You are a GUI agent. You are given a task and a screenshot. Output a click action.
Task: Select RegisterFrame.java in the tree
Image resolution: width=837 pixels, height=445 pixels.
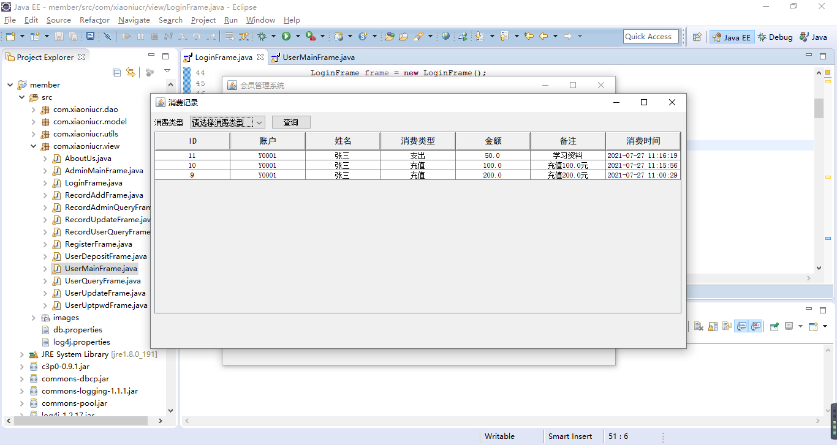(x=93, y=244)
